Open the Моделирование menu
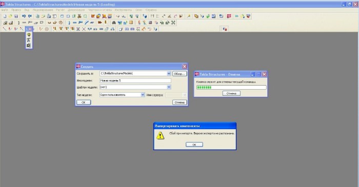Image resolution: width=359 pixels, height=187 pixels. [x=43, y=10]
